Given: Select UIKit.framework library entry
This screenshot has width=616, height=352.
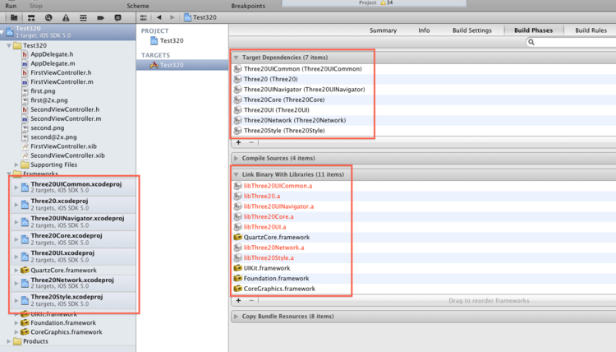Looking at the screenshot, I should click(x=267, y=268).
